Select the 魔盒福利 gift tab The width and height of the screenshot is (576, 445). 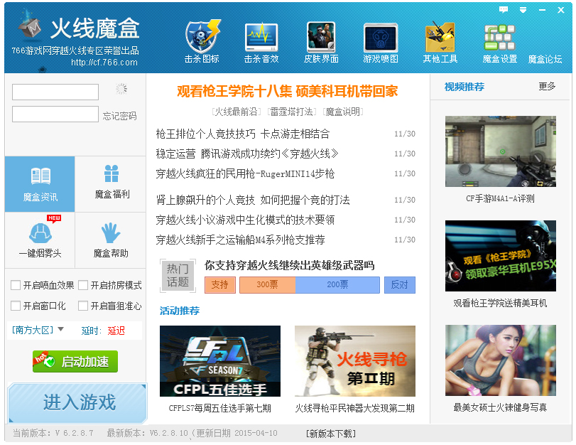click(112, 184)
